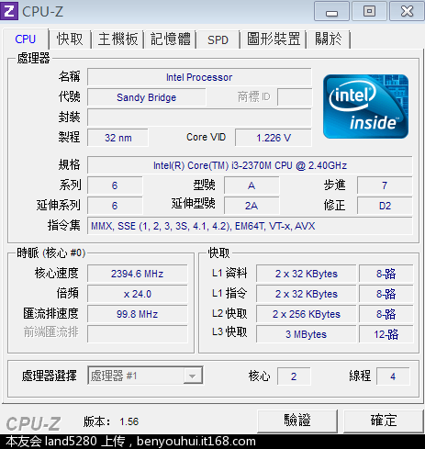Click the L2 快取 8-路 value

pyautogui.click(x=386, y=314)
